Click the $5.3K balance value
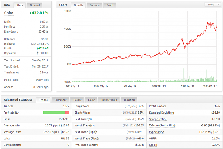This screenshot has height=149, width=223. (x=45, y=39)
